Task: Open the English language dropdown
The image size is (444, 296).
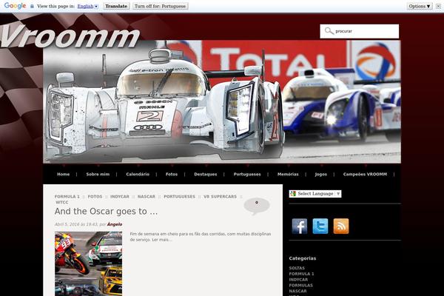Action: (x=88, y=6)
